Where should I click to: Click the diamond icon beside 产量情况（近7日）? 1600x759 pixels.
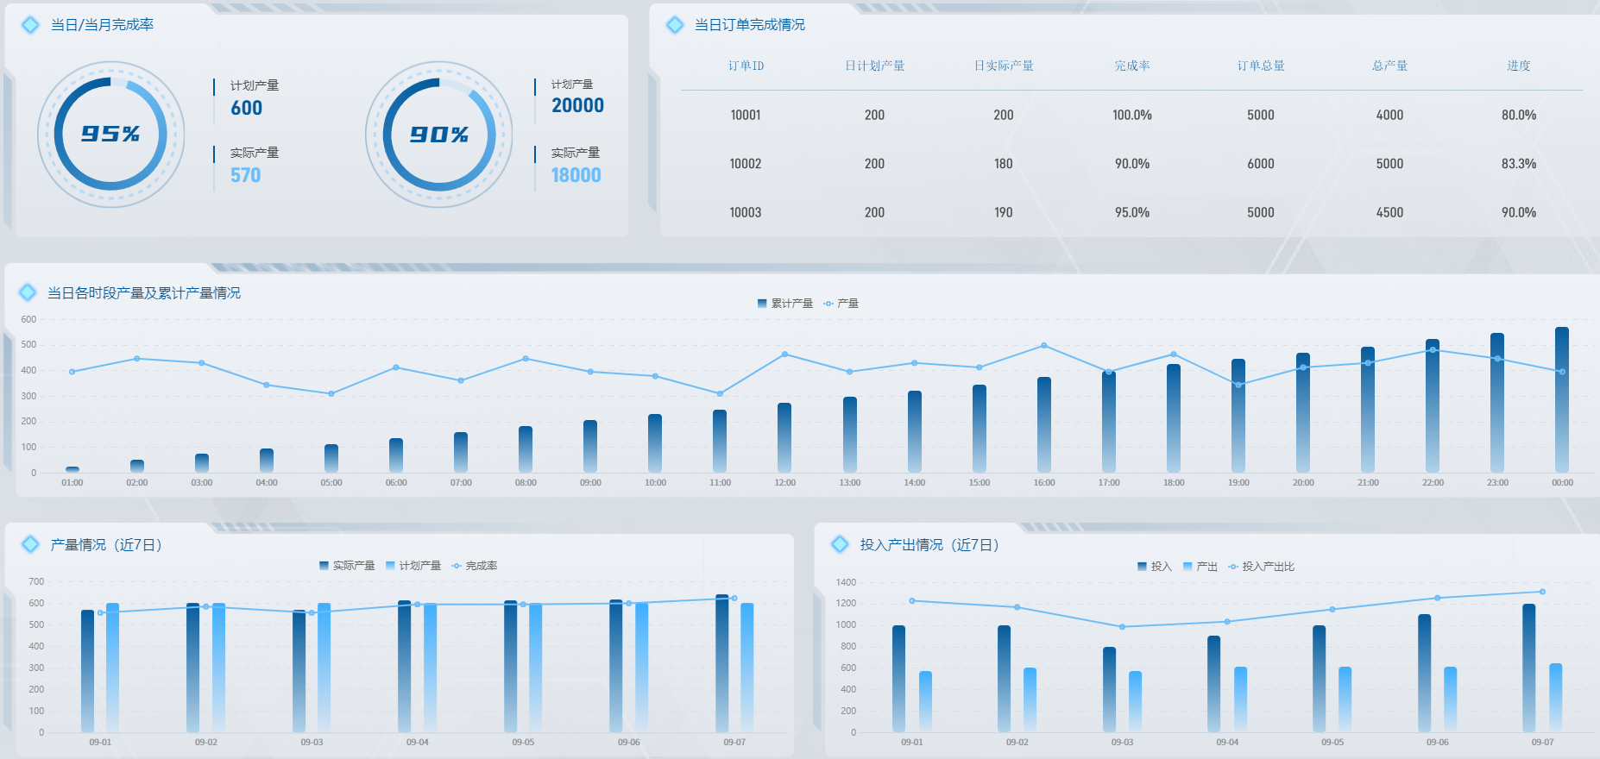tap(30, 544)
